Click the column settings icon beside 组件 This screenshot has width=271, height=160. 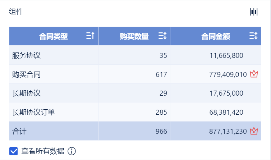pyautogui.click(x=254, y=12)
